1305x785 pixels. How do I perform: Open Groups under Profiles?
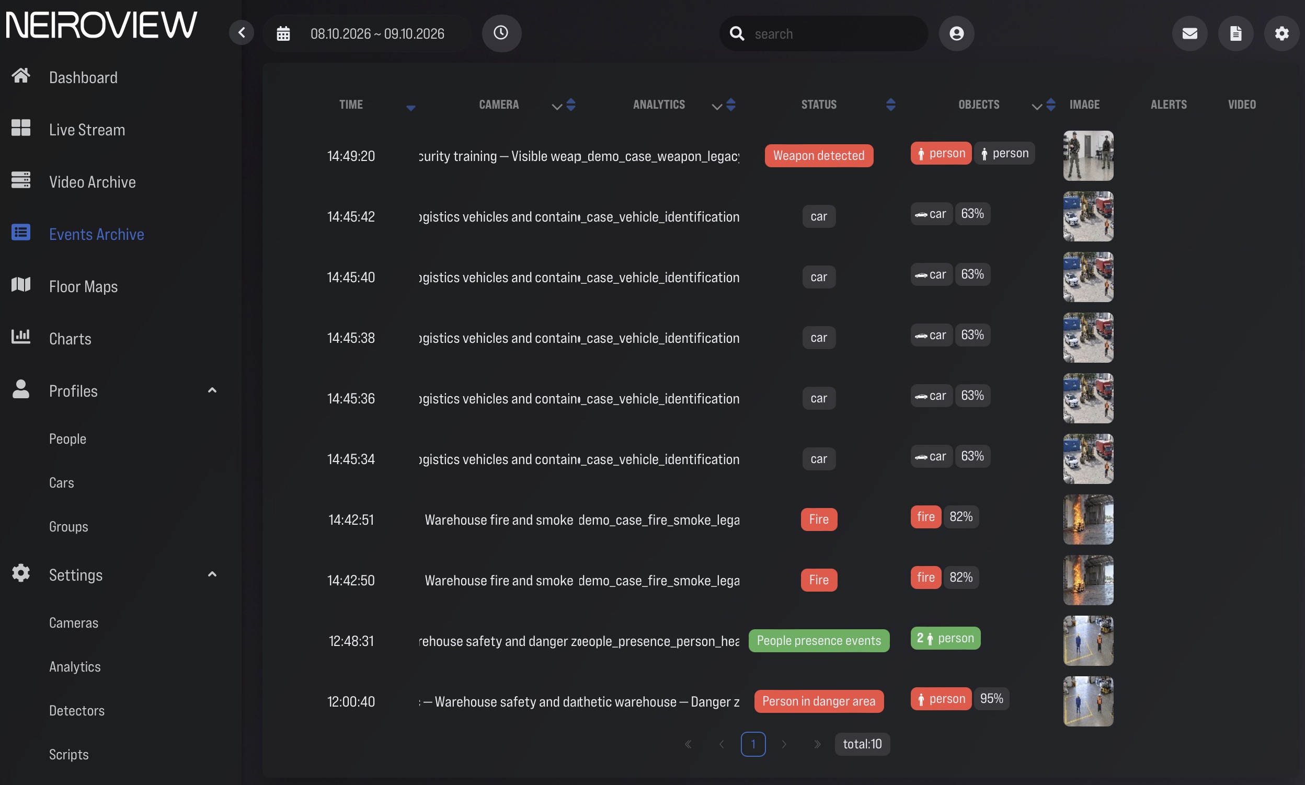(69, 527)
